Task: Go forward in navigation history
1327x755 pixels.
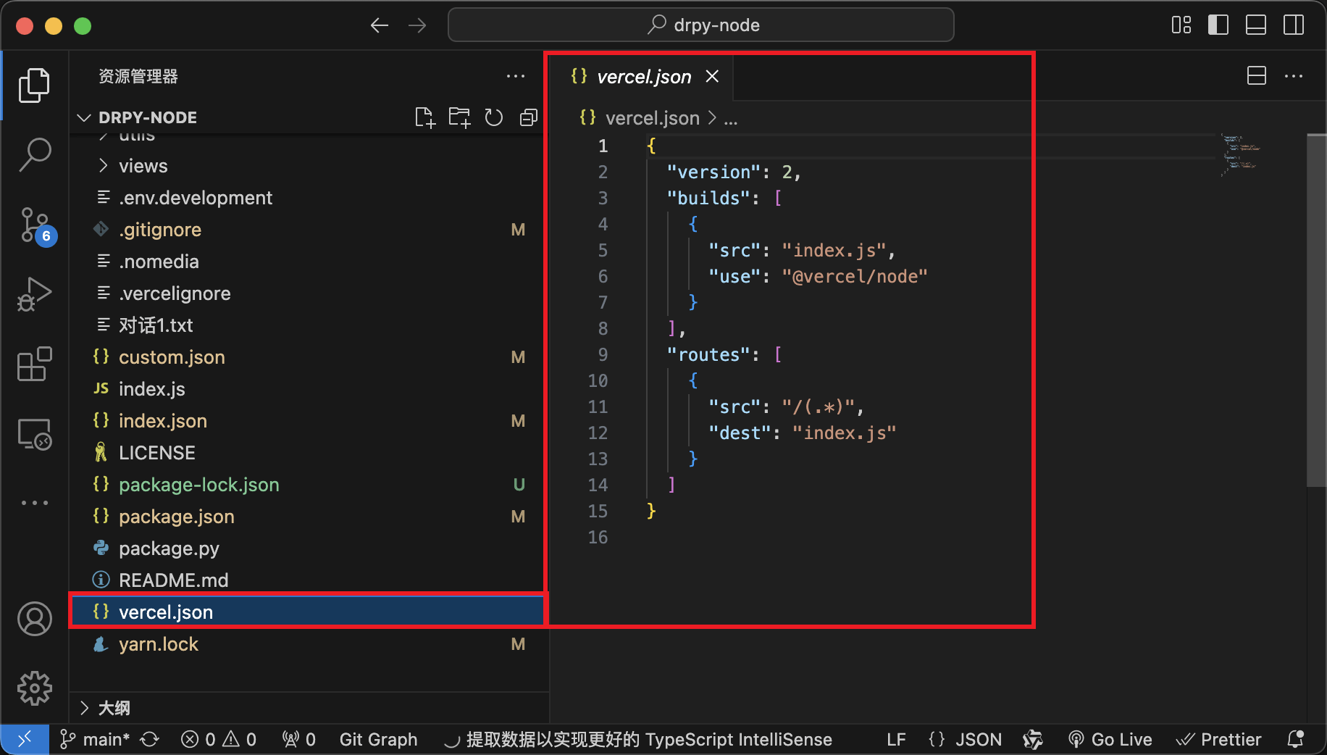Action: pos(417,25)
